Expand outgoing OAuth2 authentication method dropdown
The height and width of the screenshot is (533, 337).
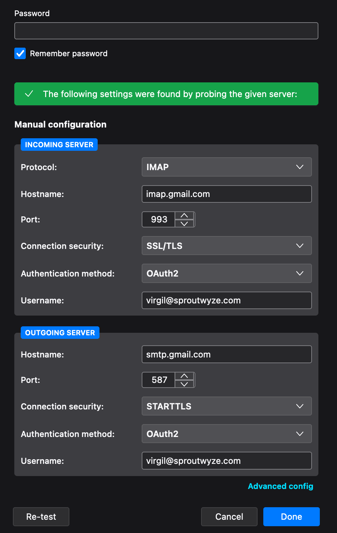[226, 434]
